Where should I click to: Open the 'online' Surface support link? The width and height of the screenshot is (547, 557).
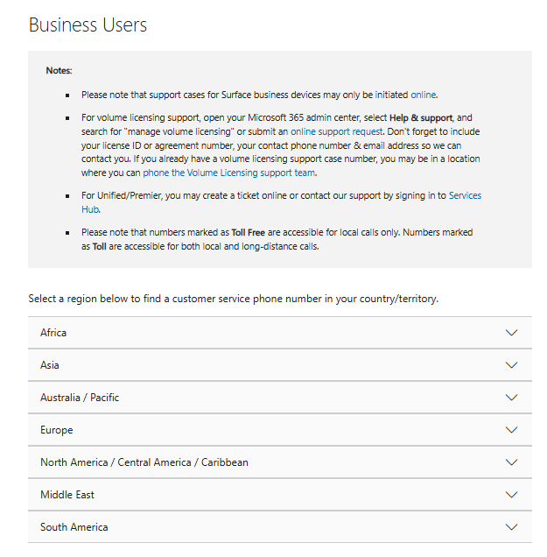[423, 95]
